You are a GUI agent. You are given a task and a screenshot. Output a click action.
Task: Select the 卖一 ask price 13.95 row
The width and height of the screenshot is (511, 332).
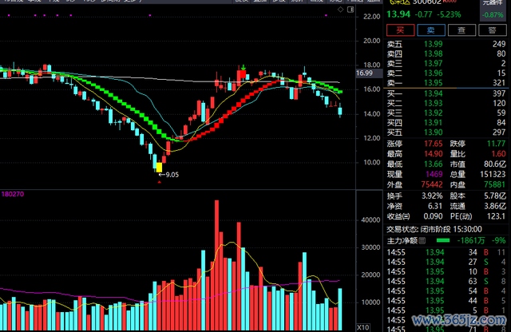447,82
